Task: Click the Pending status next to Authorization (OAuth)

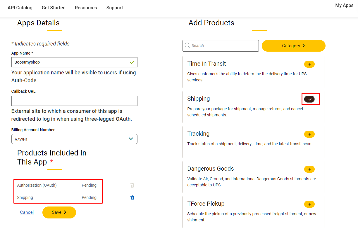Action: pyautogui.click(x=89, y=185)
